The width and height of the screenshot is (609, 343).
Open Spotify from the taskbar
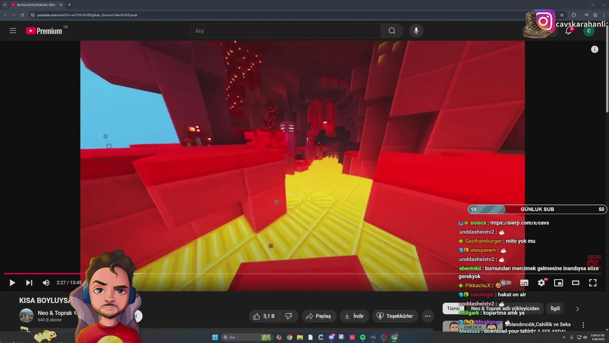[363, 337]
